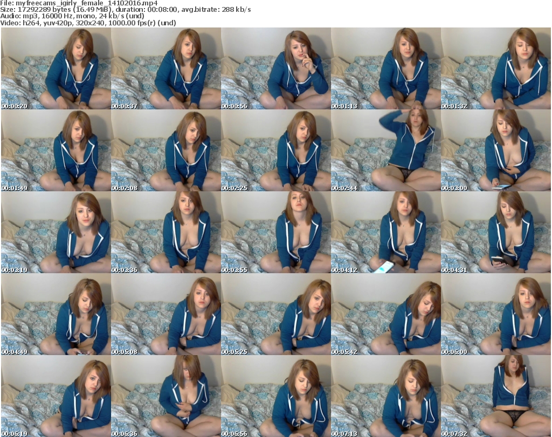The height and width of the screenshot is (437, 552).
Task: Pick the frame marked 00:06:56
Action: [275, 396]
